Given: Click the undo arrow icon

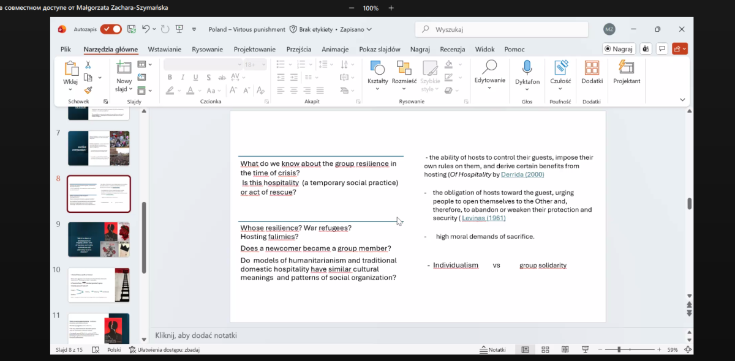Looking at the screenshot, I should tap(146, 29).
